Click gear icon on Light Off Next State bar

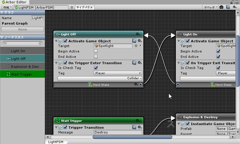click(x=136, y=85)
